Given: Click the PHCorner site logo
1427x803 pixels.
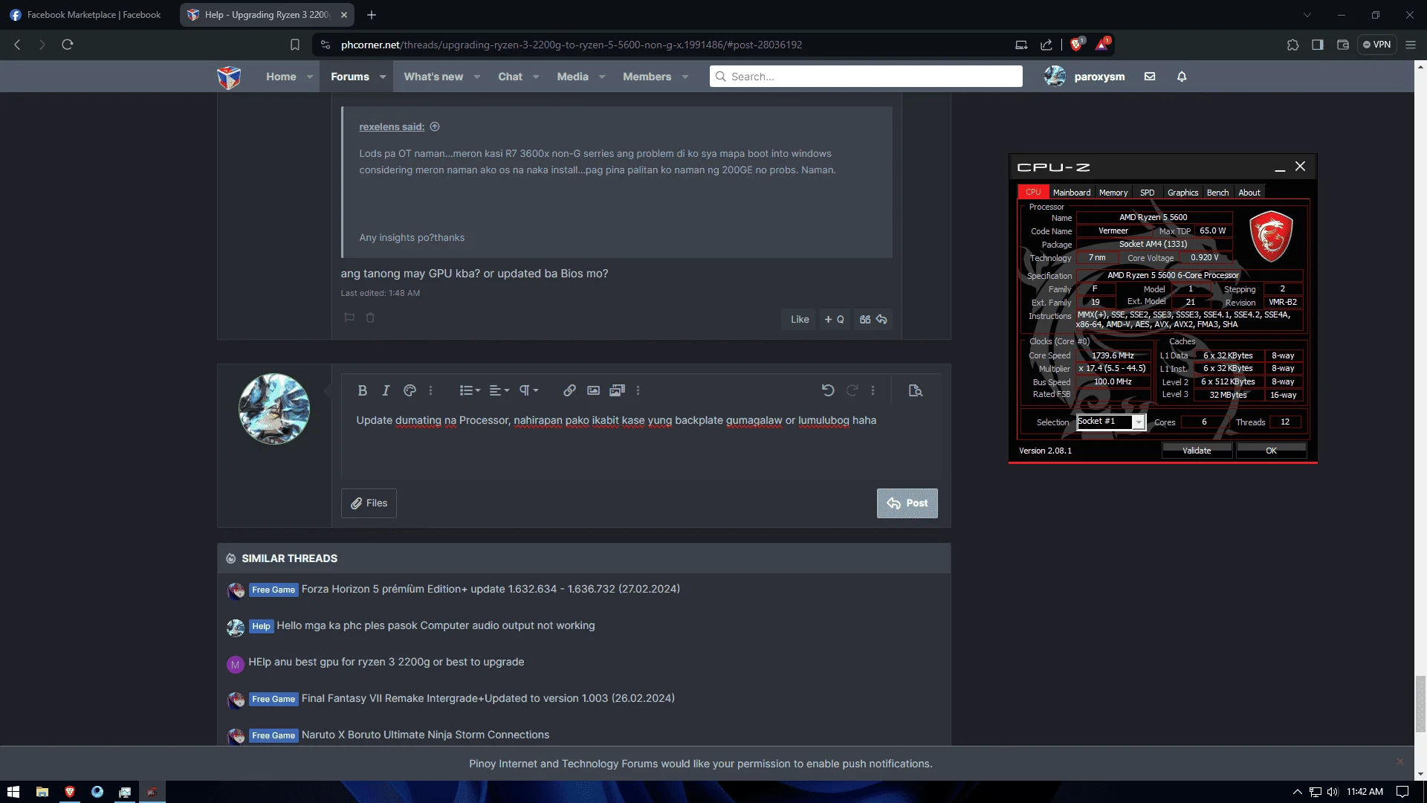Looking at the screenshot, I should [x=229, y=77].
